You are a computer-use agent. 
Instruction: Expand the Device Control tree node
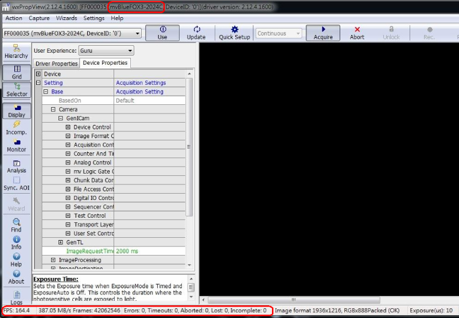pos(68,127)
